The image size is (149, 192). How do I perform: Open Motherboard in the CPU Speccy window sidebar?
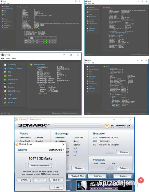coord(7,15)
